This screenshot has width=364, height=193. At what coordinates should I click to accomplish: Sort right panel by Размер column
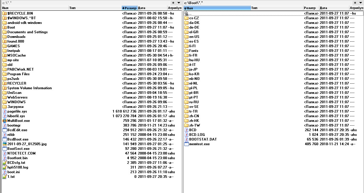click(x=311, y=8)
